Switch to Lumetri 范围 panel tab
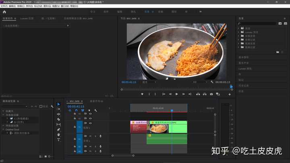The width and height of the screenshot is (290, 163). tap(27, 19)
